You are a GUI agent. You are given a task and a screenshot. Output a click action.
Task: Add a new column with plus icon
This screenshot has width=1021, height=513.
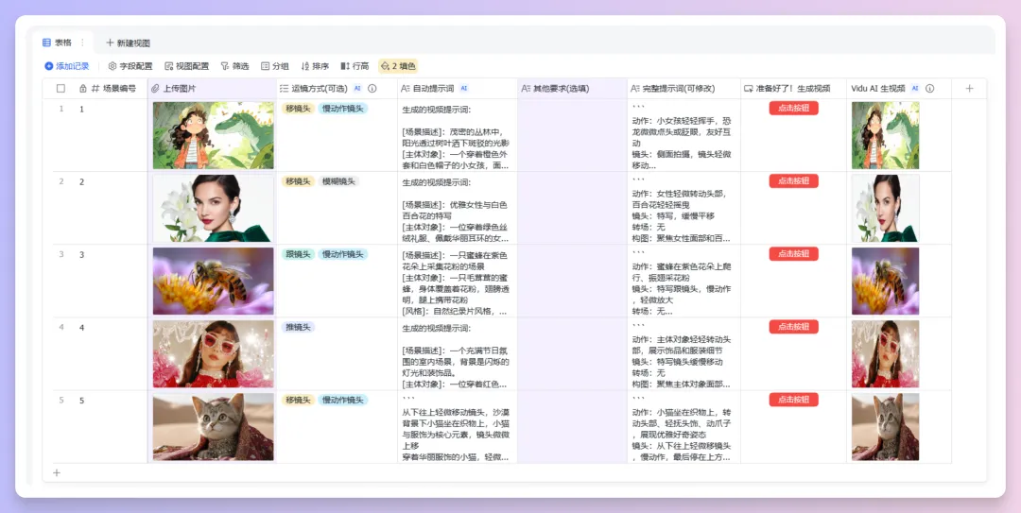(969, 89)
